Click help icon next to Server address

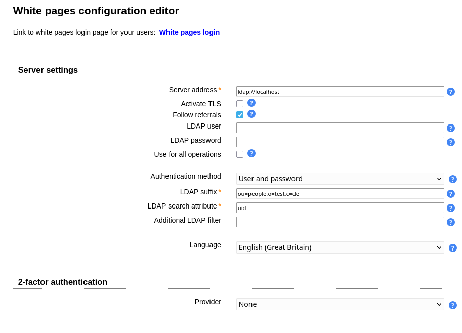click(450, 92)
